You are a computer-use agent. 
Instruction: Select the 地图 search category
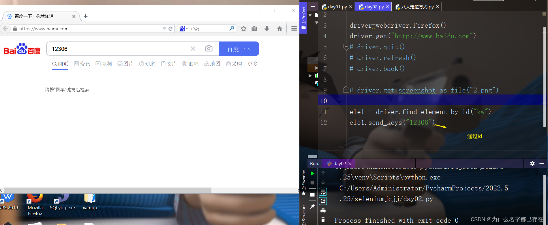click(x=212, y=64)
